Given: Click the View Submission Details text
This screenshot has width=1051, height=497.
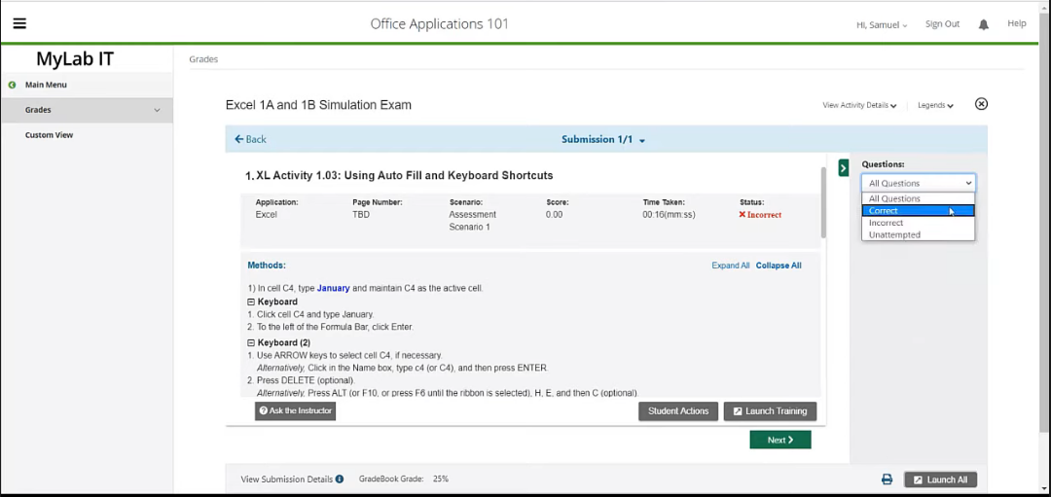Looking at the screenshot, I should pos(286,479).
